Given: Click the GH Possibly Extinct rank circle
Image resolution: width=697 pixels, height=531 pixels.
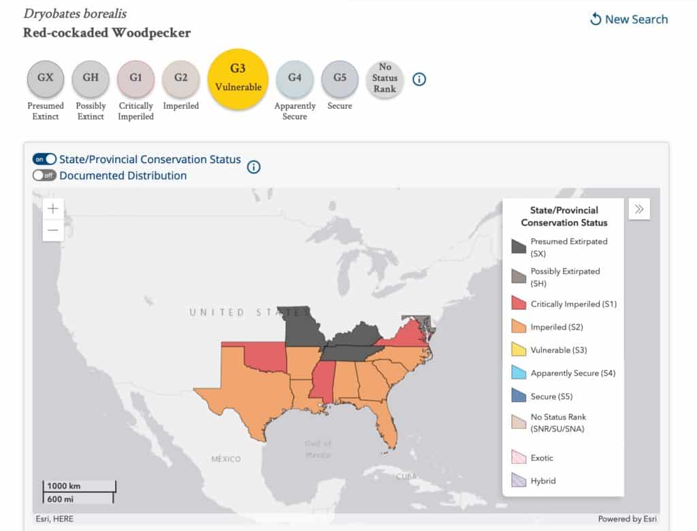Looking at the screenshot, I should [91, 79].
